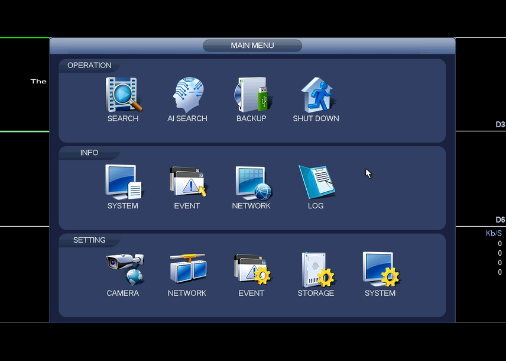
Task: Click the D6 channel label behind menu
Action: 500,220
